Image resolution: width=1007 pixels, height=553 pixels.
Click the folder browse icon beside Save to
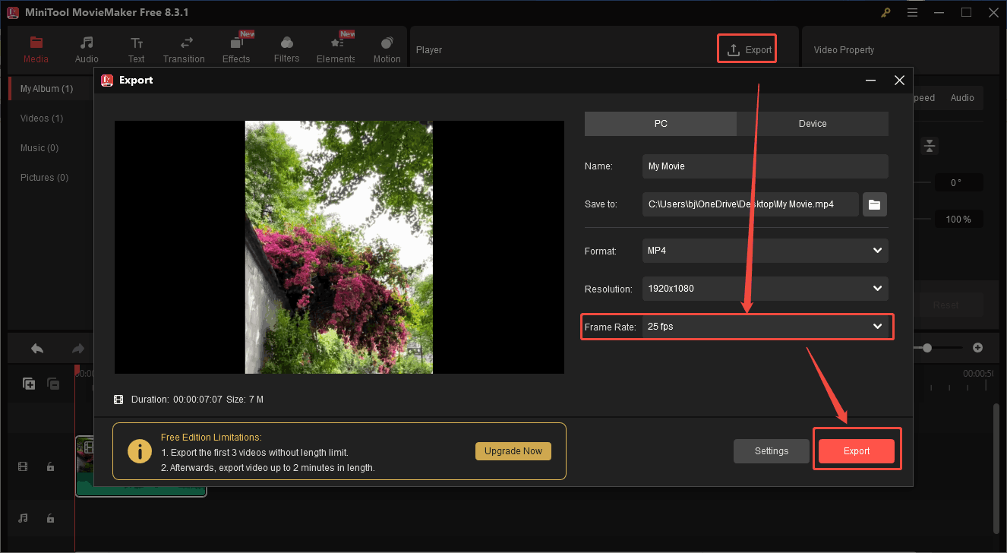click(875, 204)
